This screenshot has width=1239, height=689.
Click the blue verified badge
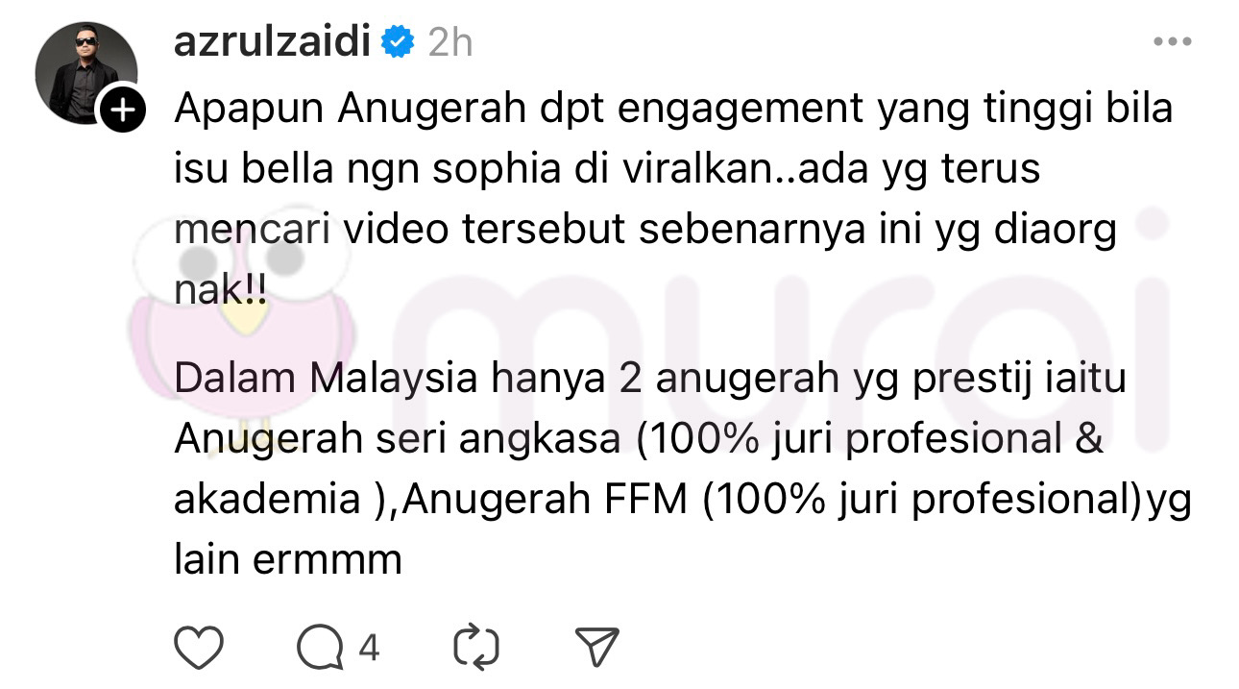398,43
